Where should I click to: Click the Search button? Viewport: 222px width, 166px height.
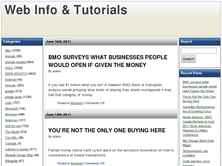(188, 59)
